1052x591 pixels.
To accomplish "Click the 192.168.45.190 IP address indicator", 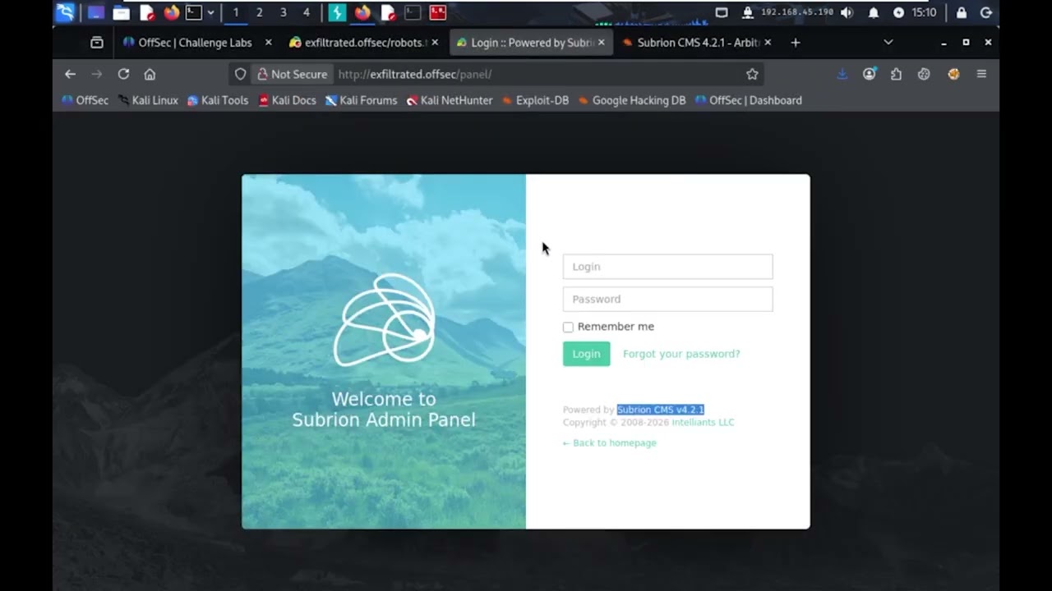I will (796, 12).
